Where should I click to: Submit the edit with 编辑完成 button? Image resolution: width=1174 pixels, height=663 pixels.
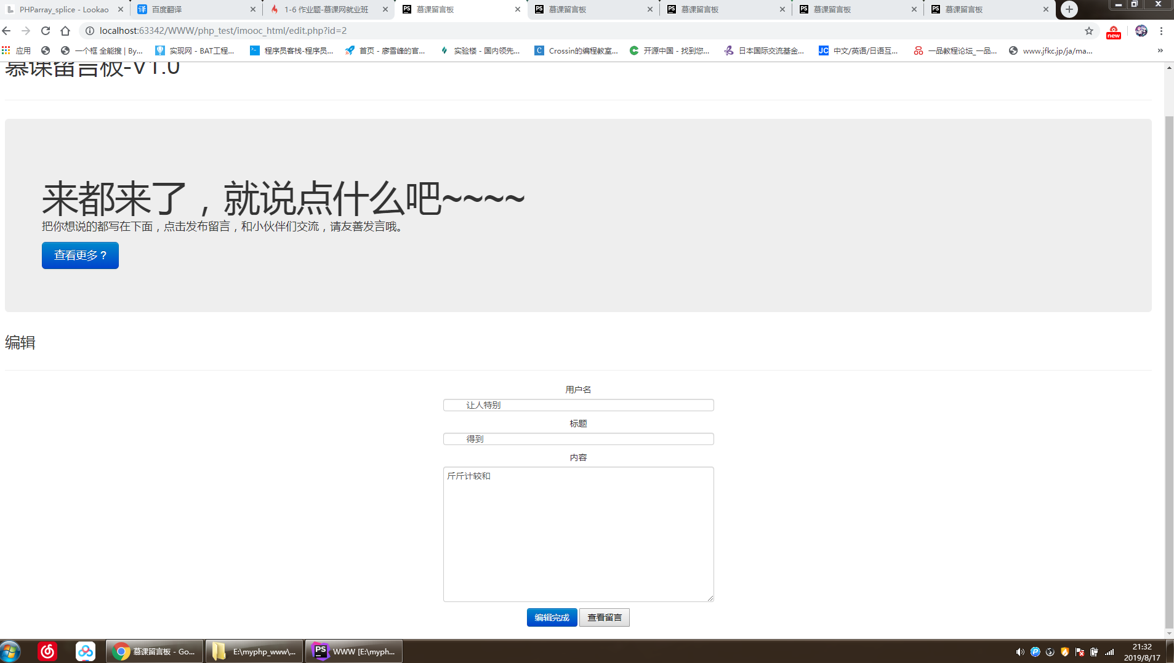(x=552, y=617)
